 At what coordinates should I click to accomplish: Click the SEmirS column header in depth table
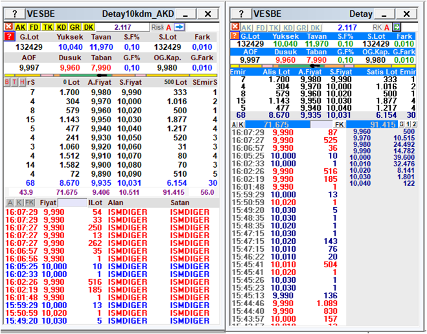tap(205, 82)
